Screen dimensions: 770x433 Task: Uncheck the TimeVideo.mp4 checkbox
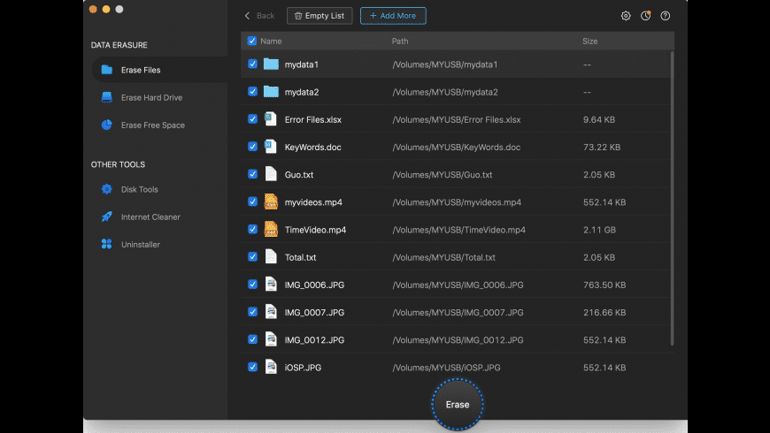(252, 229)
